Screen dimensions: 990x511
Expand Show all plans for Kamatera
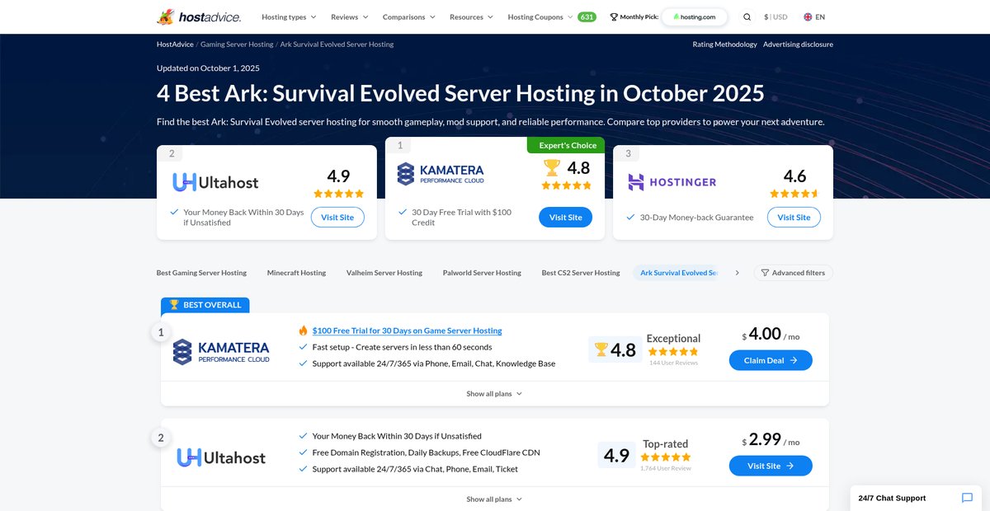(494, 394)
